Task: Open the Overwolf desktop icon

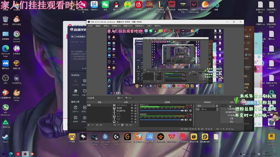Action: [x=83, y=138]
